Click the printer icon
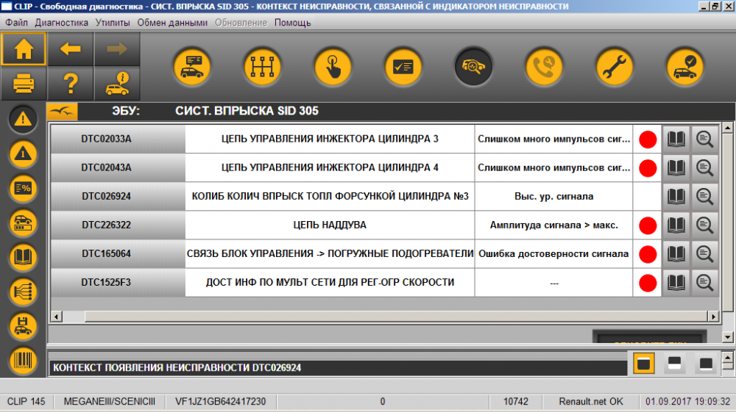The height and width of the screenshot is (412, 736). click(x=24, y=84)
